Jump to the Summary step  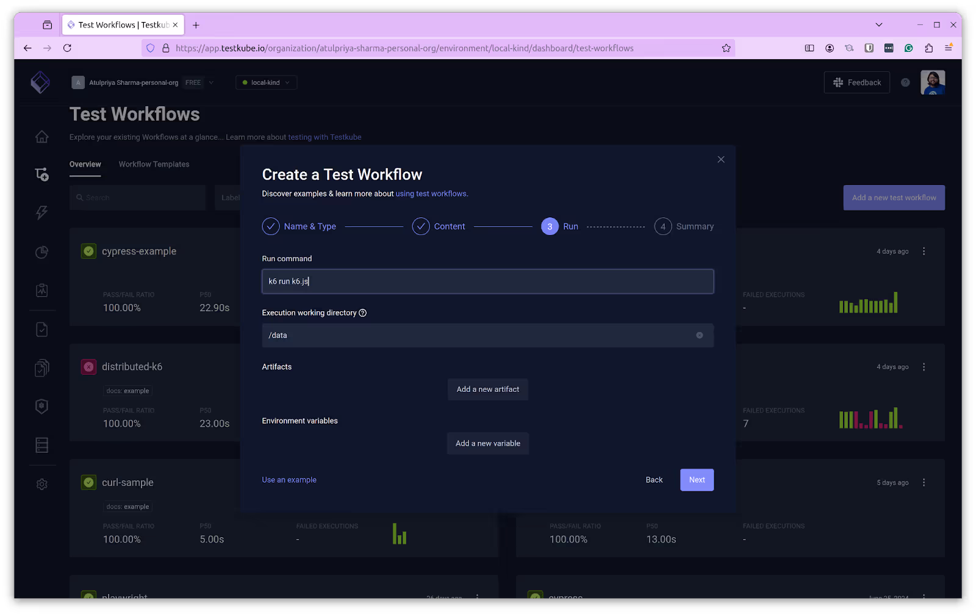tap(684, 226)
